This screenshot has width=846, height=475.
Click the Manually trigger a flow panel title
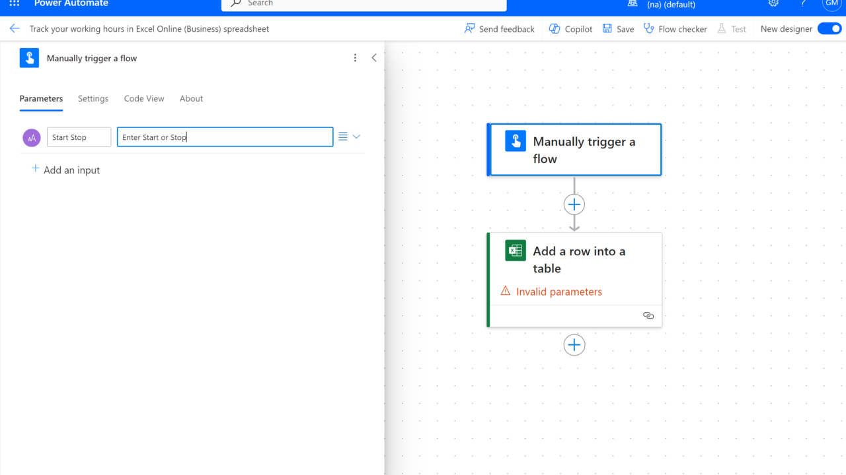coord(92,58)
